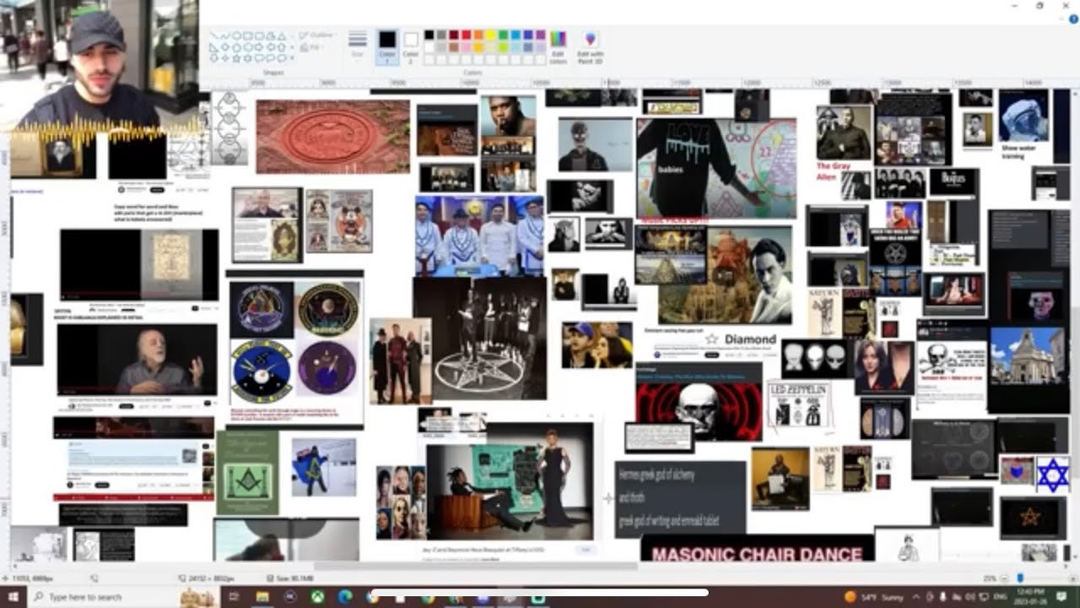Pick the red palette swatch

pos(467,35)
